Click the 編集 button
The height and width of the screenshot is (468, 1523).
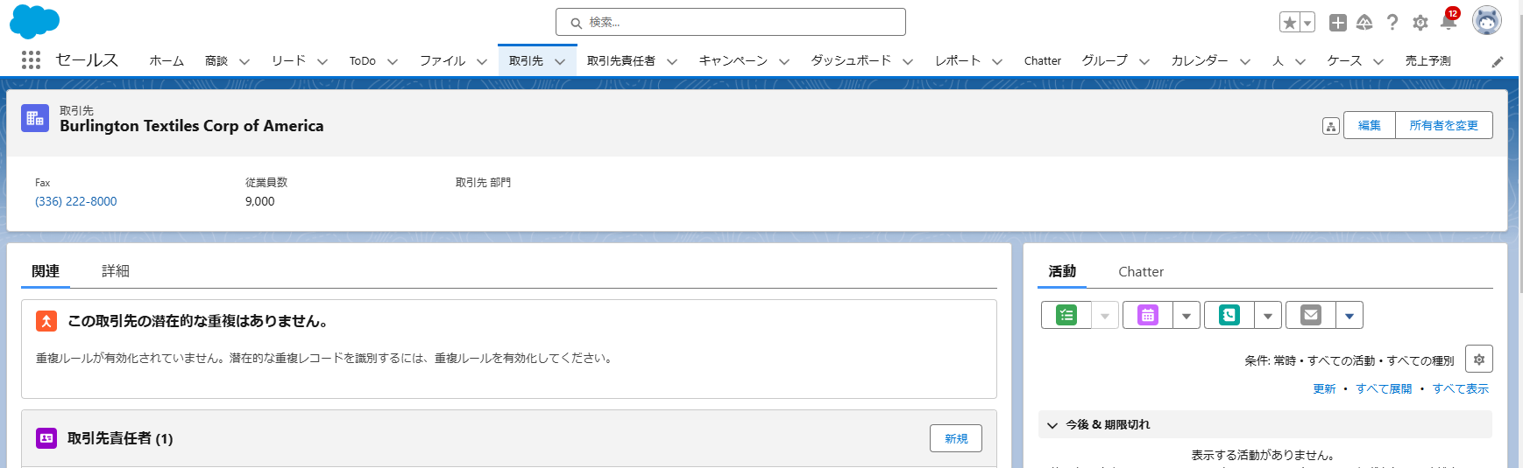pyautogui.click(x=1370, y=125)
